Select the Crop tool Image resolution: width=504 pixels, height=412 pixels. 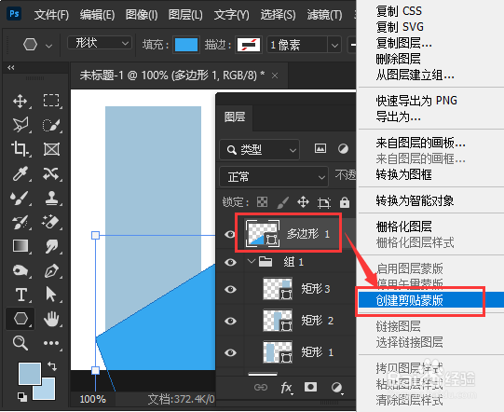pyautogui.click(x=20, y=149)
